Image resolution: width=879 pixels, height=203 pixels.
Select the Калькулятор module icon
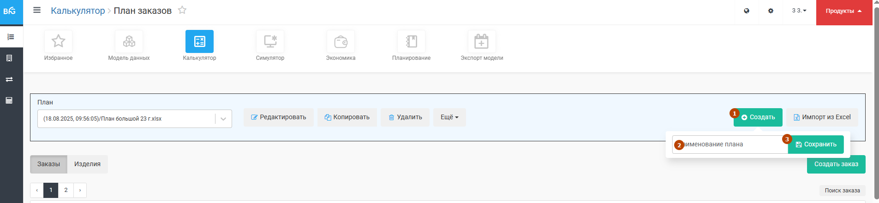tap(199, 41)
